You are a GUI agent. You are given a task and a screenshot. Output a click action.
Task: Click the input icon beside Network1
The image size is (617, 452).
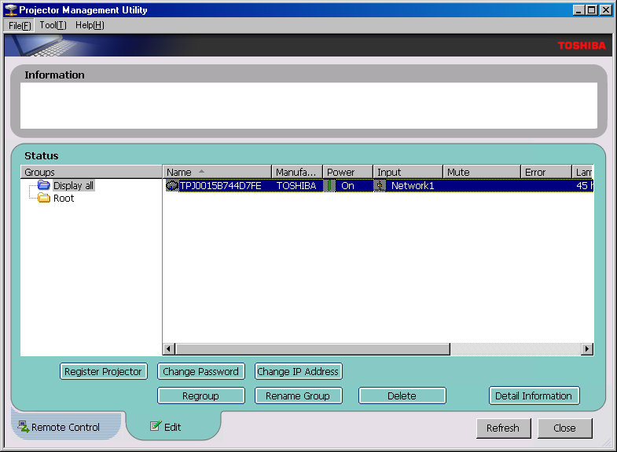(380, 185)
